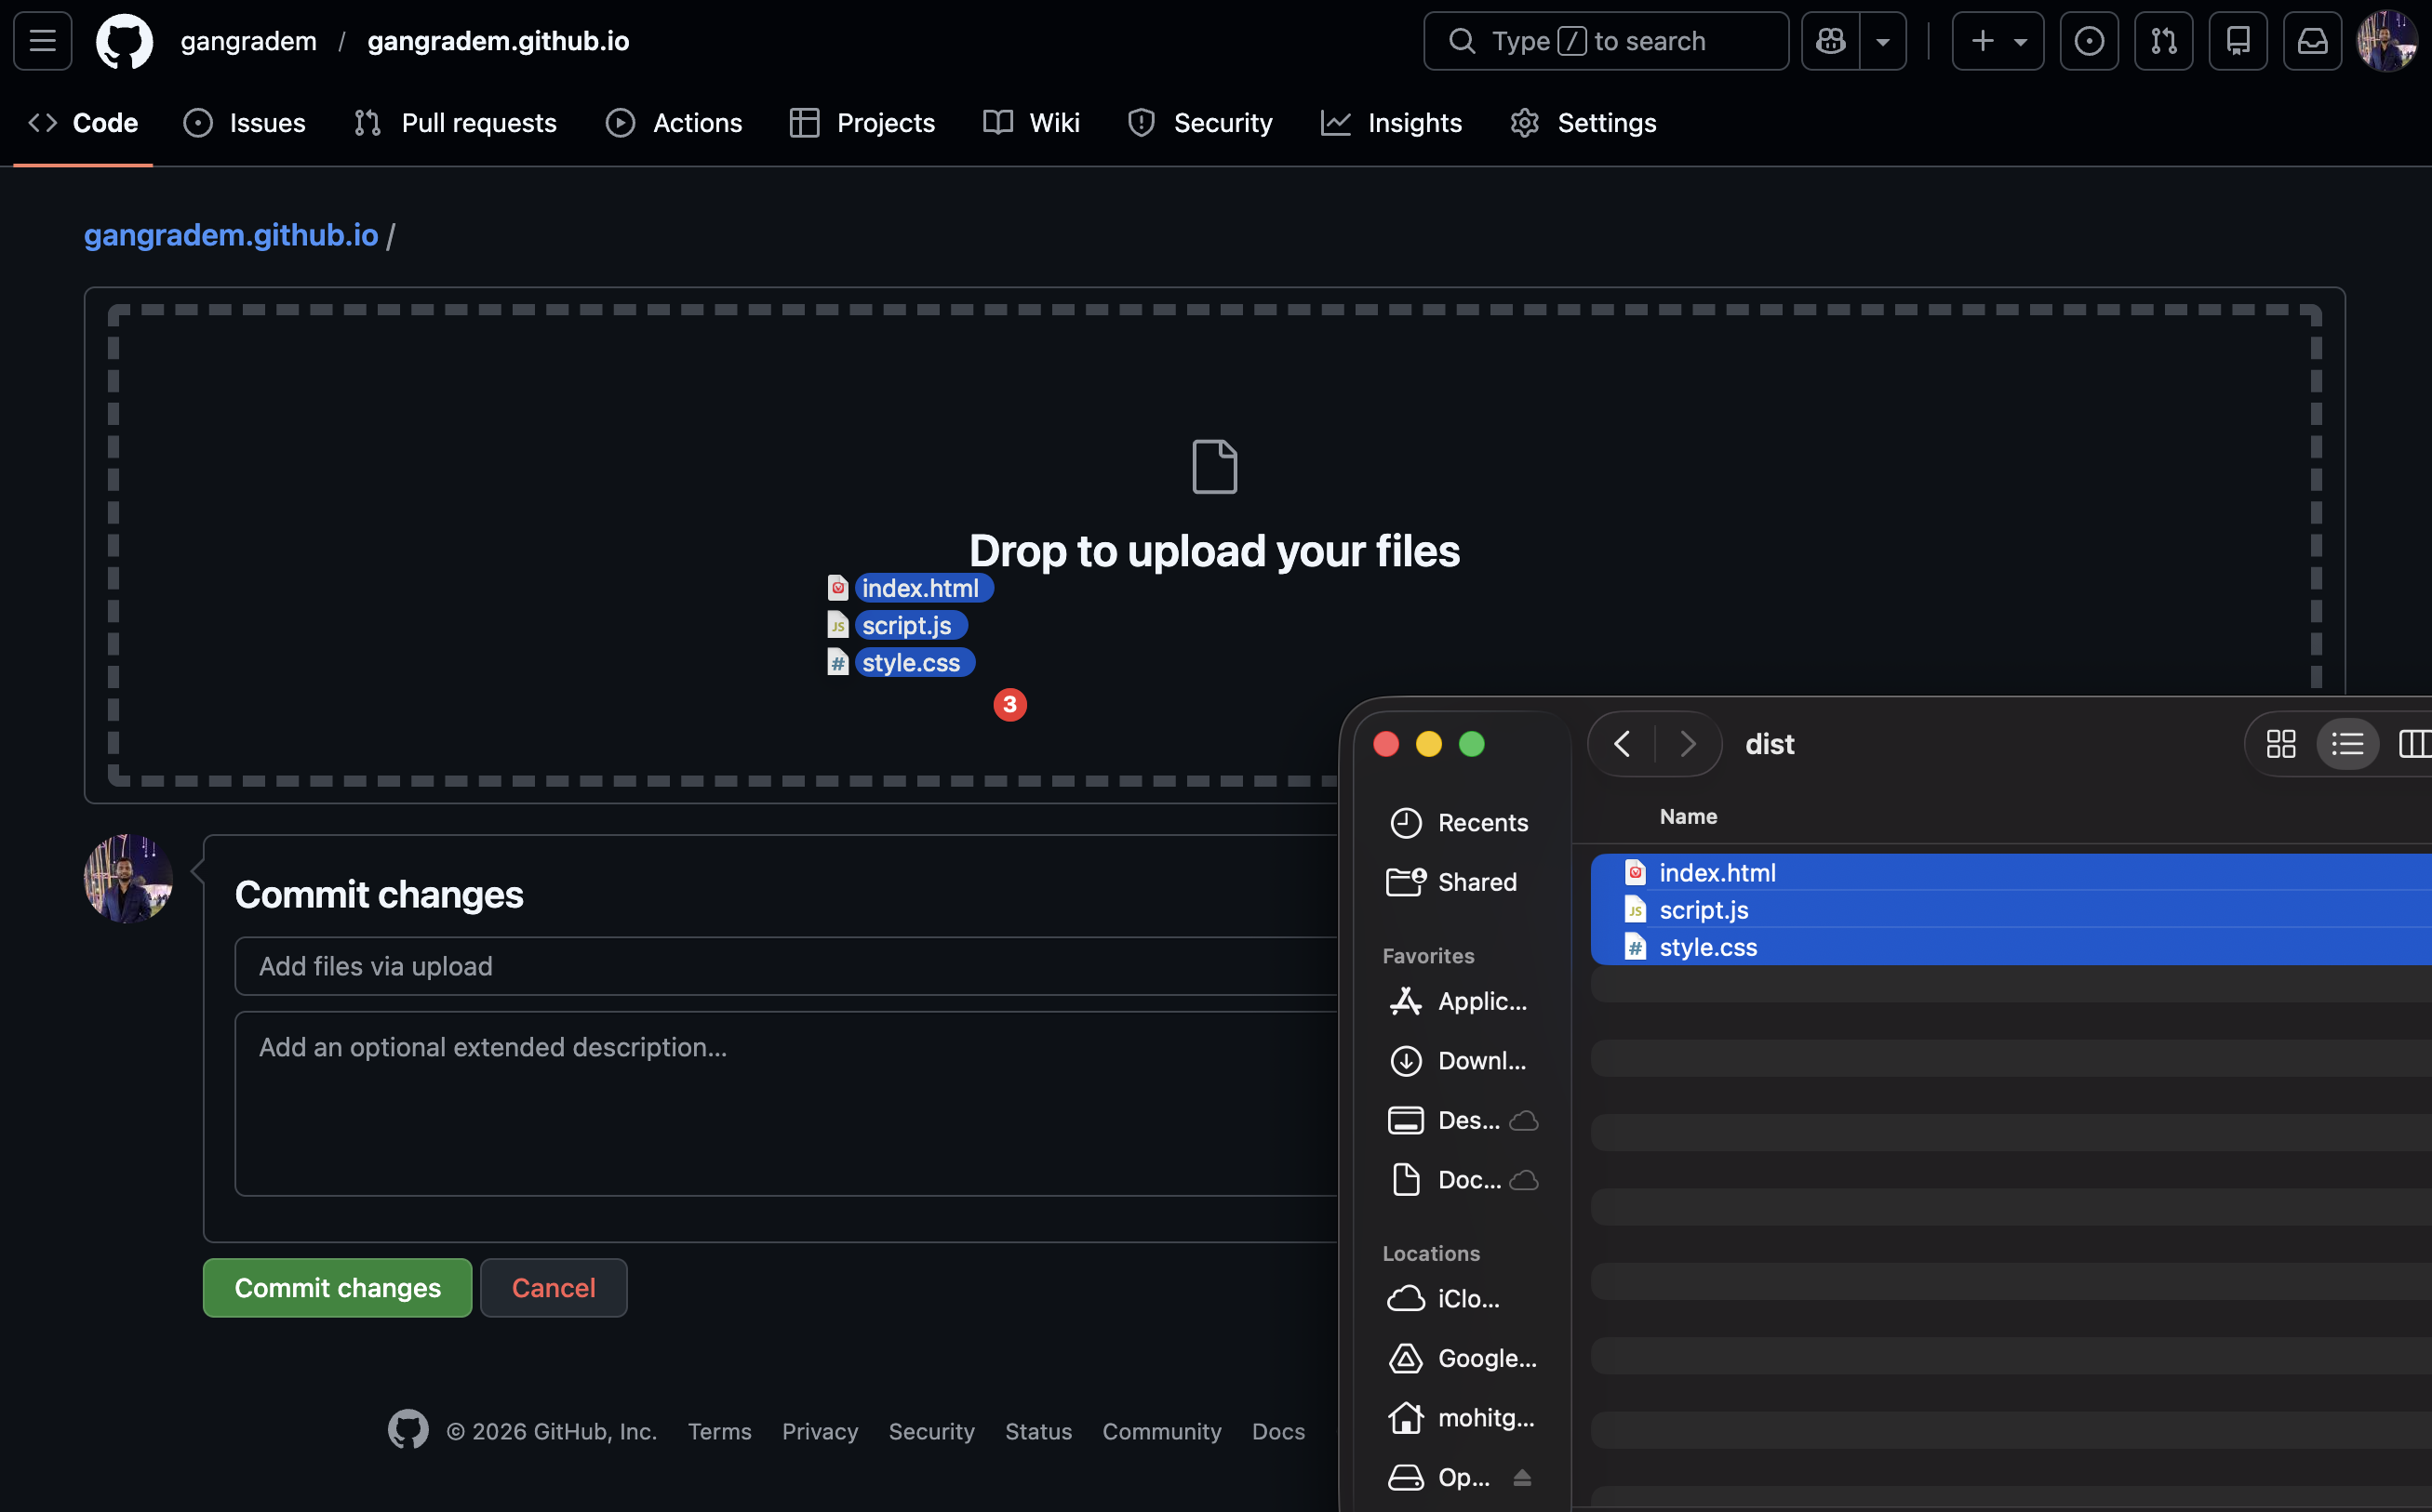Click the Commit changes button
This screenshot has width=2432, height=1512.
(x=336, y=1287)
